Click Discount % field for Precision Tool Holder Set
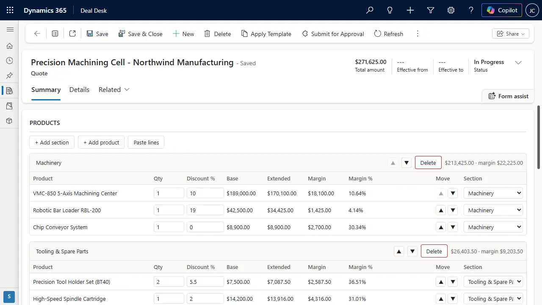The image size is (542, 305). pos(205,282)
